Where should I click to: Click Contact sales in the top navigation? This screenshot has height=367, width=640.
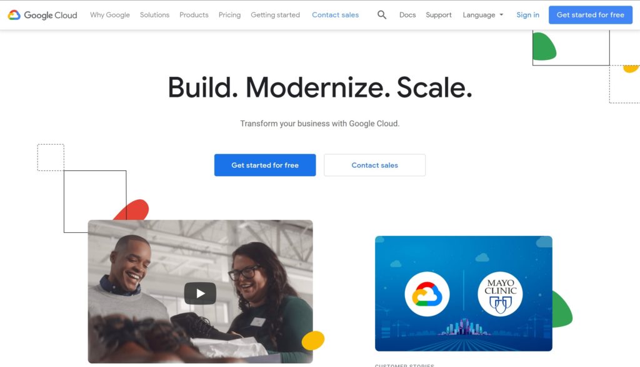pos(335,15)
